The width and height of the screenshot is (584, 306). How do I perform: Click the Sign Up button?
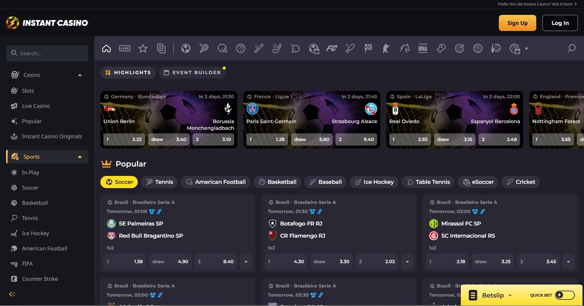517,23
